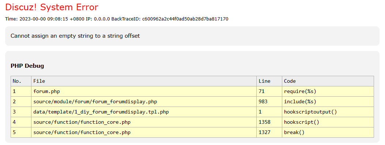The width and height of the screenshot is (385, 145).
Task: Click the 'File' column header
Action: tap(144, 81)
